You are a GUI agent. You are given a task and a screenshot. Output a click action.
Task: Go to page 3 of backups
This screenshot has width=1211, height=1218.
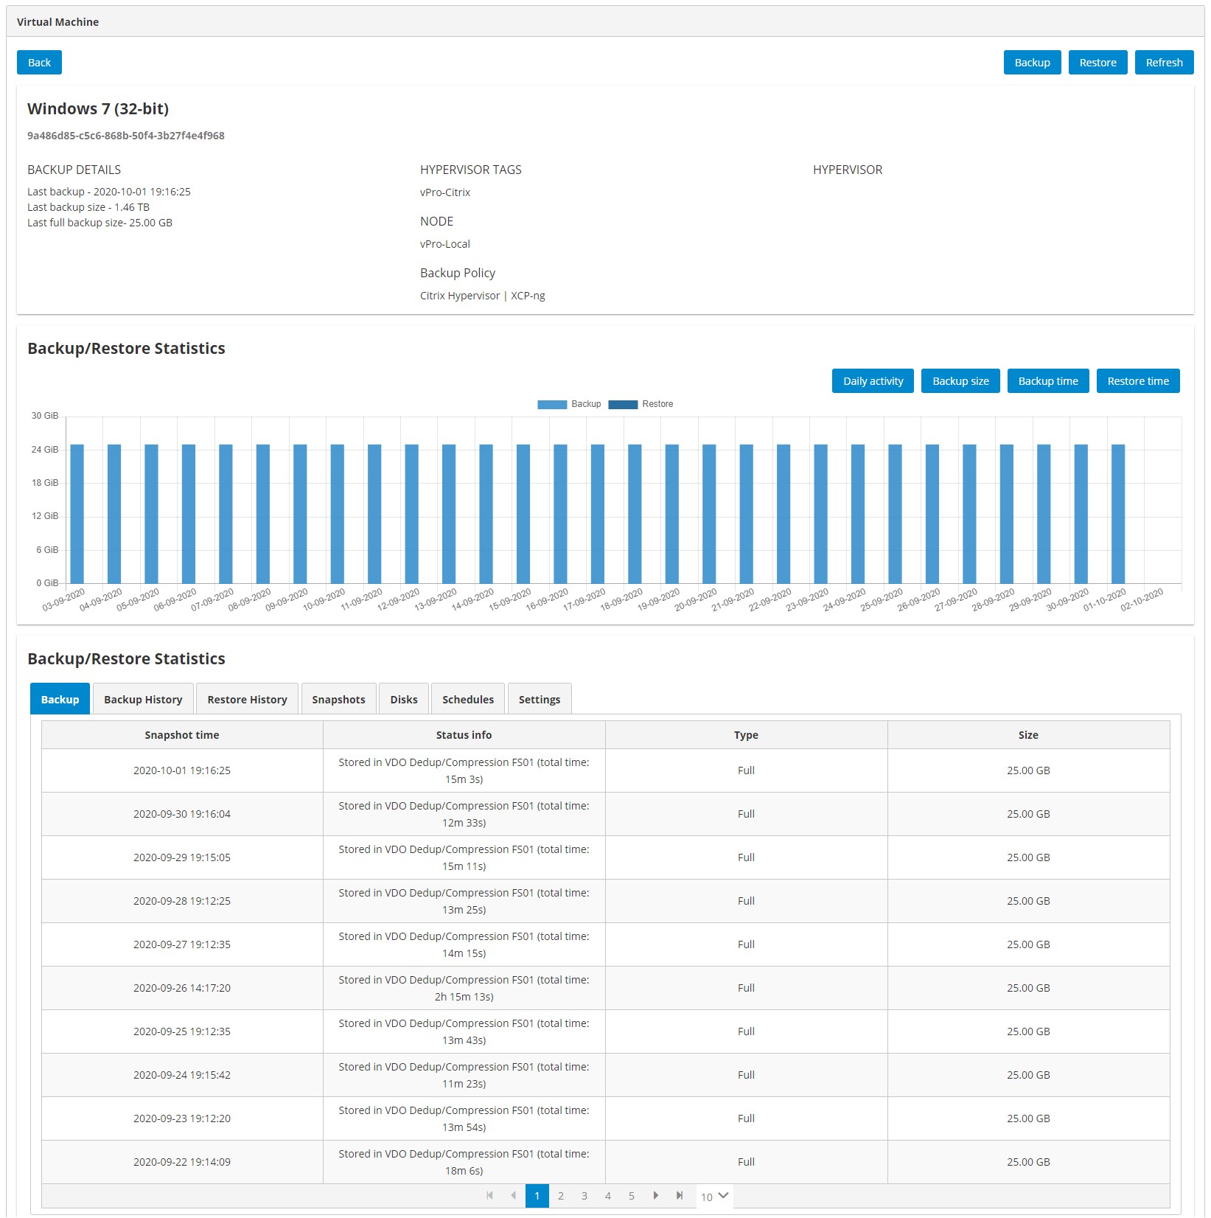pos(584,1196)
